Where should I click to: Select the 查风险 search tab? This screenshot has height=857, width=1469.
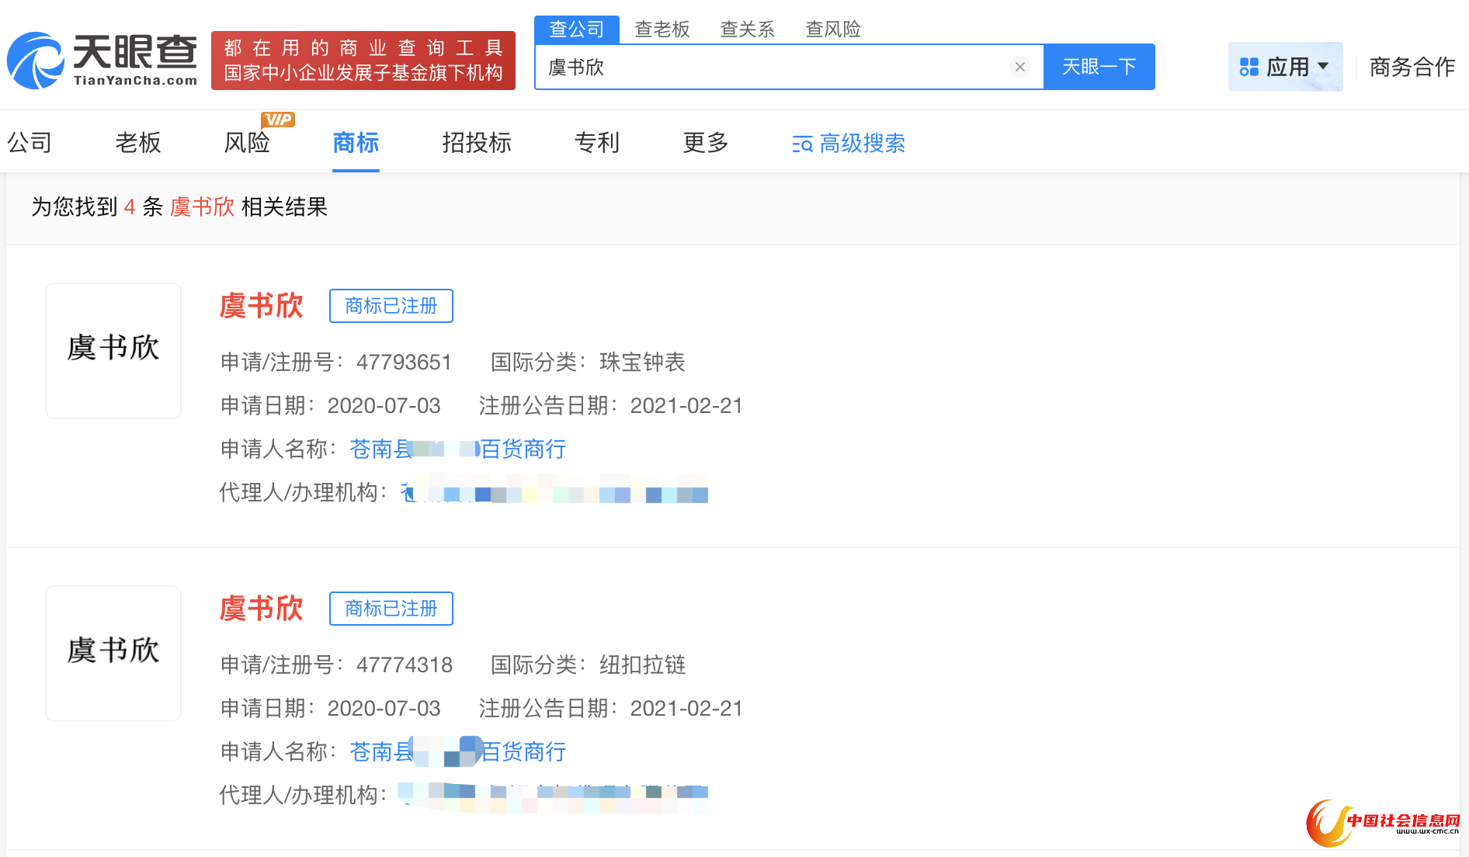tap(832, 29)
